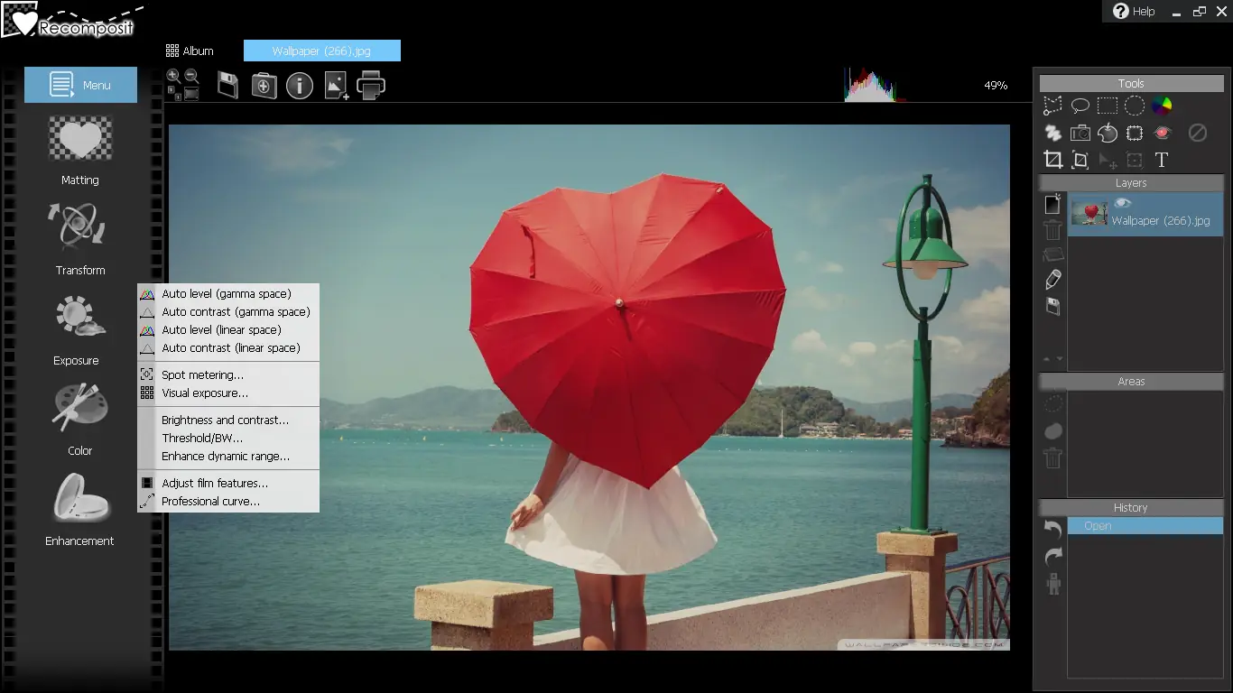Image resolution: width=1233 pixels, height=693 pixels.
Task: Switch to the Album tab
Action: pos(190,51)
